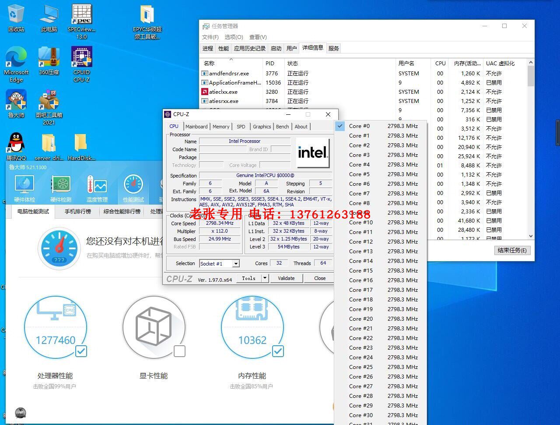The height and width of the screenshot is (425, 560).
Task: Open the 腾讯QQ desktop icon
Action: [x=16, y=146]
